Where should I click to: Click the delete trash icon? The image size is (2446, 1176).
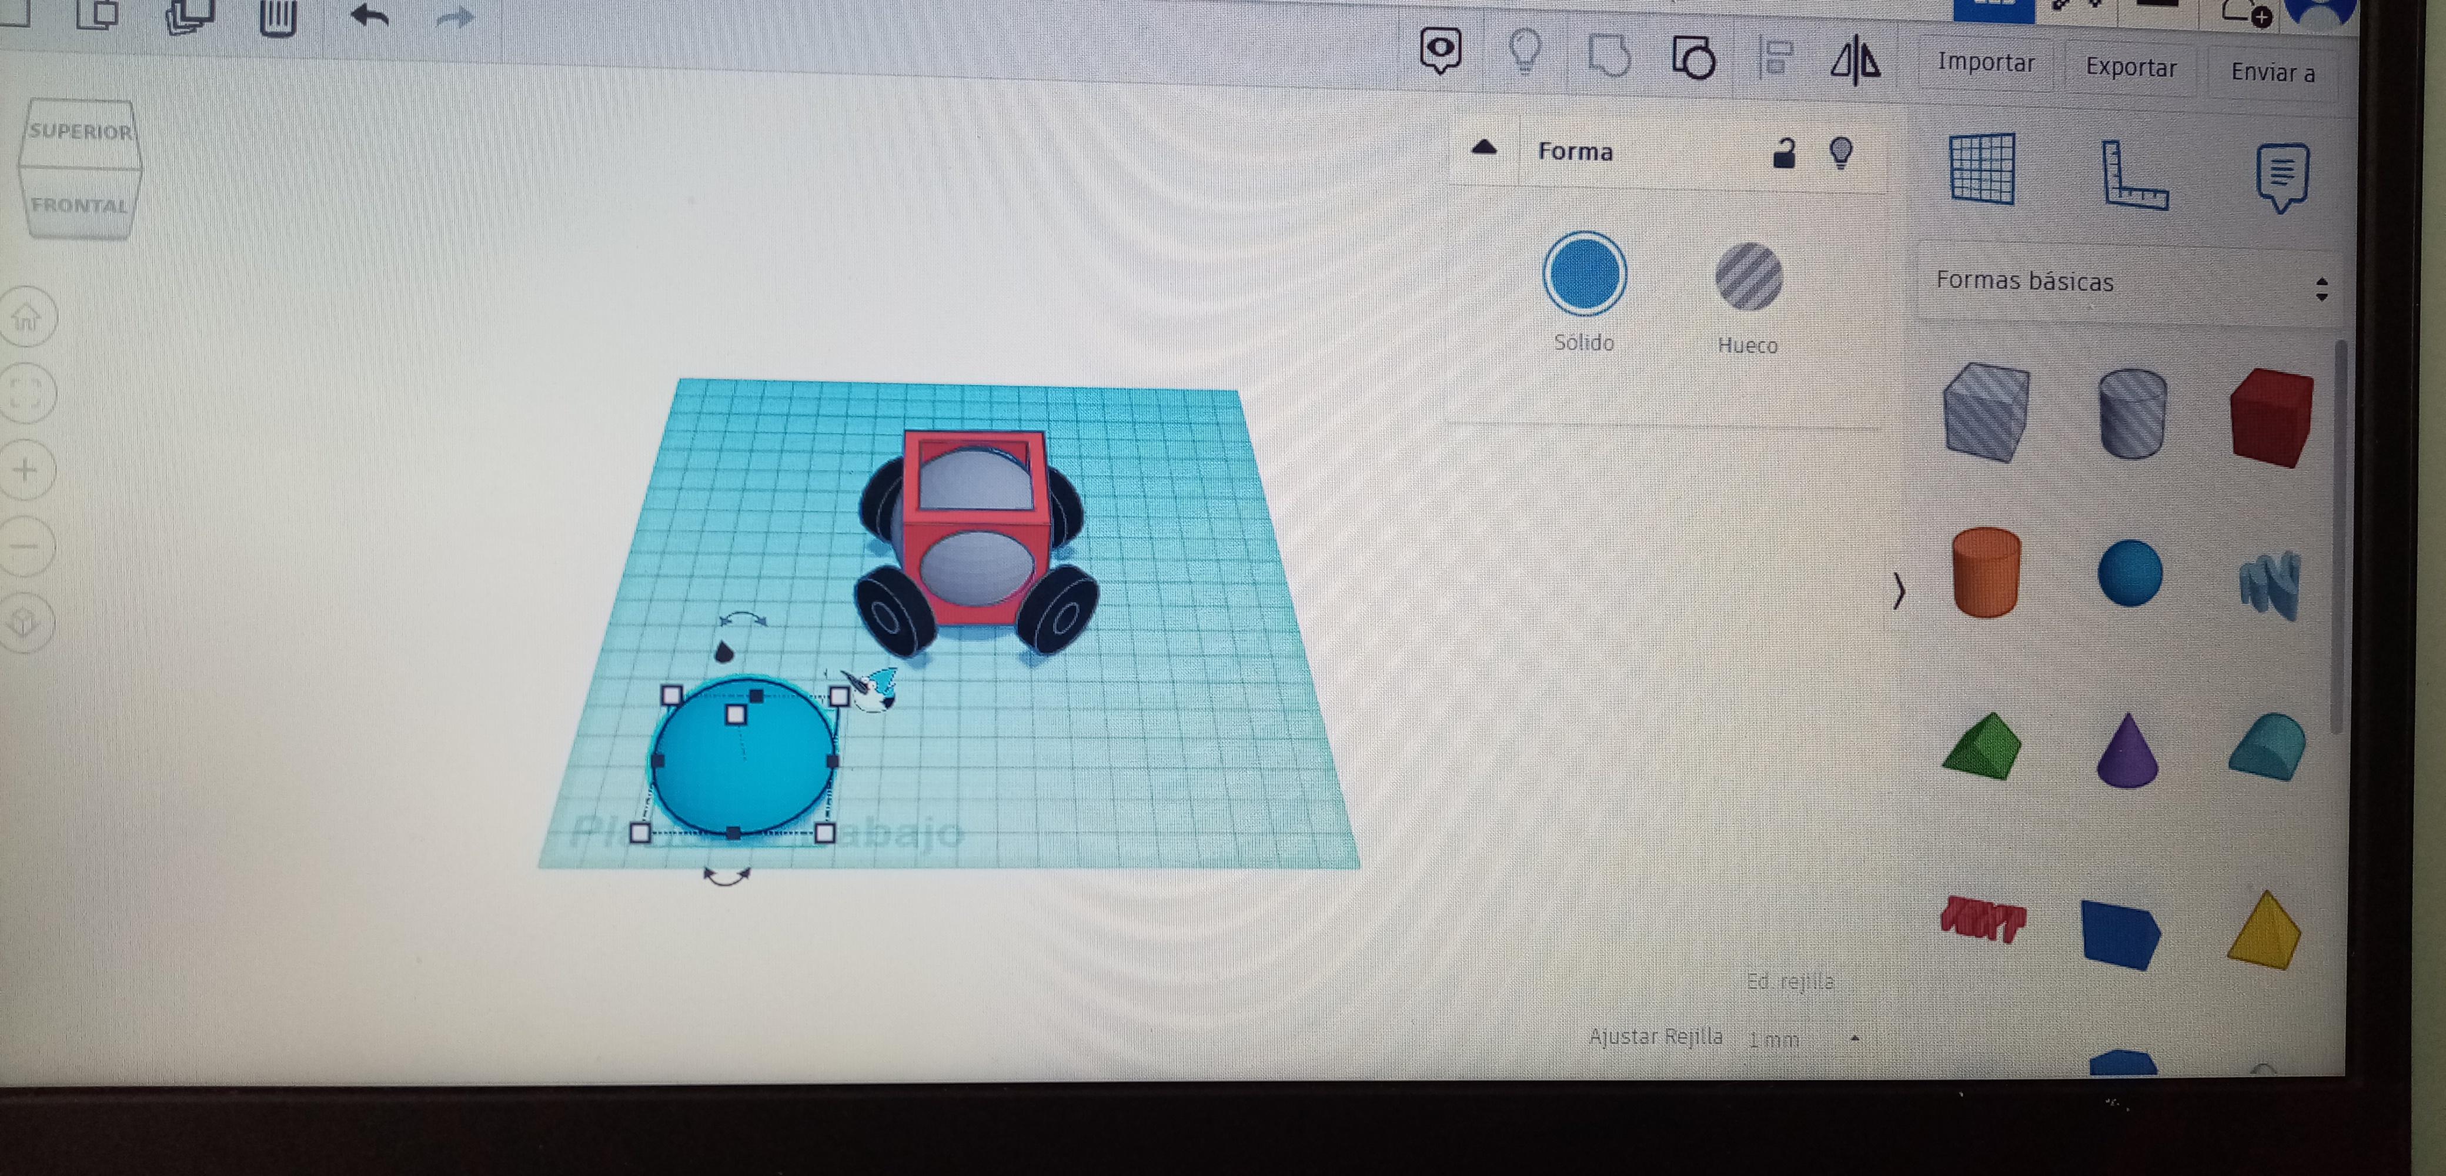tap(278, 17)
